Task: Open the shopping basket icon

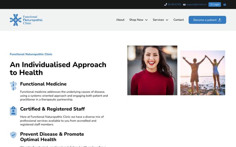Action: pos(225,5)
